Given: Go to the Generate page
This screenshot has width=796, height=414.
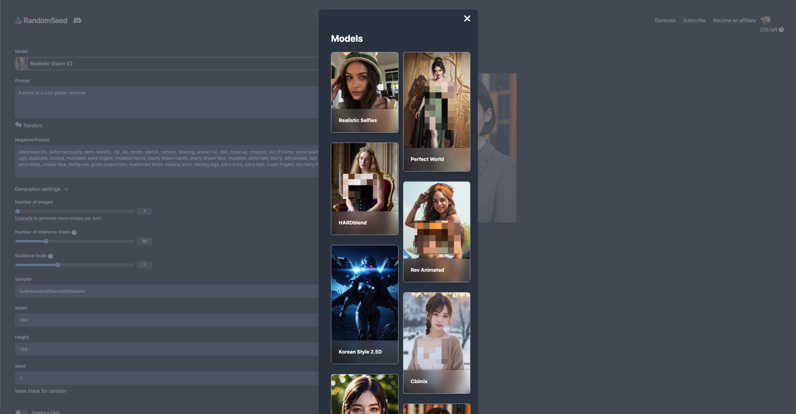Looking at the screenshot, I should pyautogui.click(x=665, y=21).
